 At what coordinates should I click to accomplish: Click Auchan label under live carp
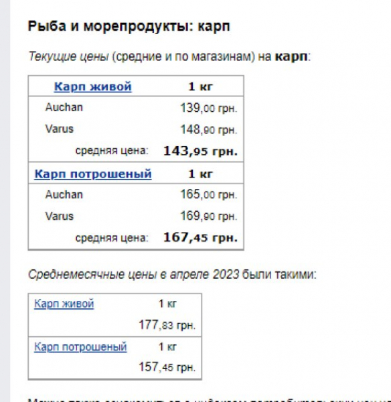[64, 107]
